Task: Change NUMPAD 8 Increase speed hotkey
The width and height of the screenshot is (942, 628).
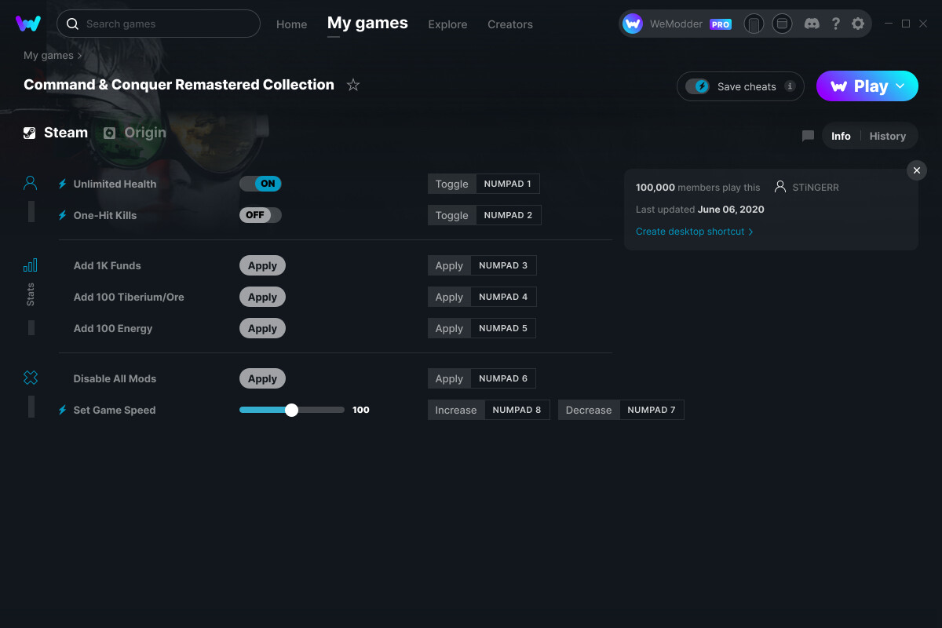Action: [517, 410]
